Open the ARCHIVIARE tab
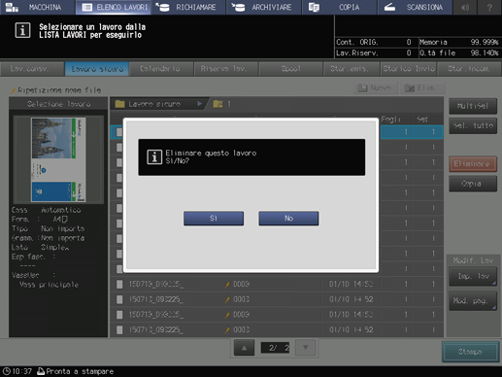Image resolution: width=502 pixels, height=377 pixels. [264, 7]
